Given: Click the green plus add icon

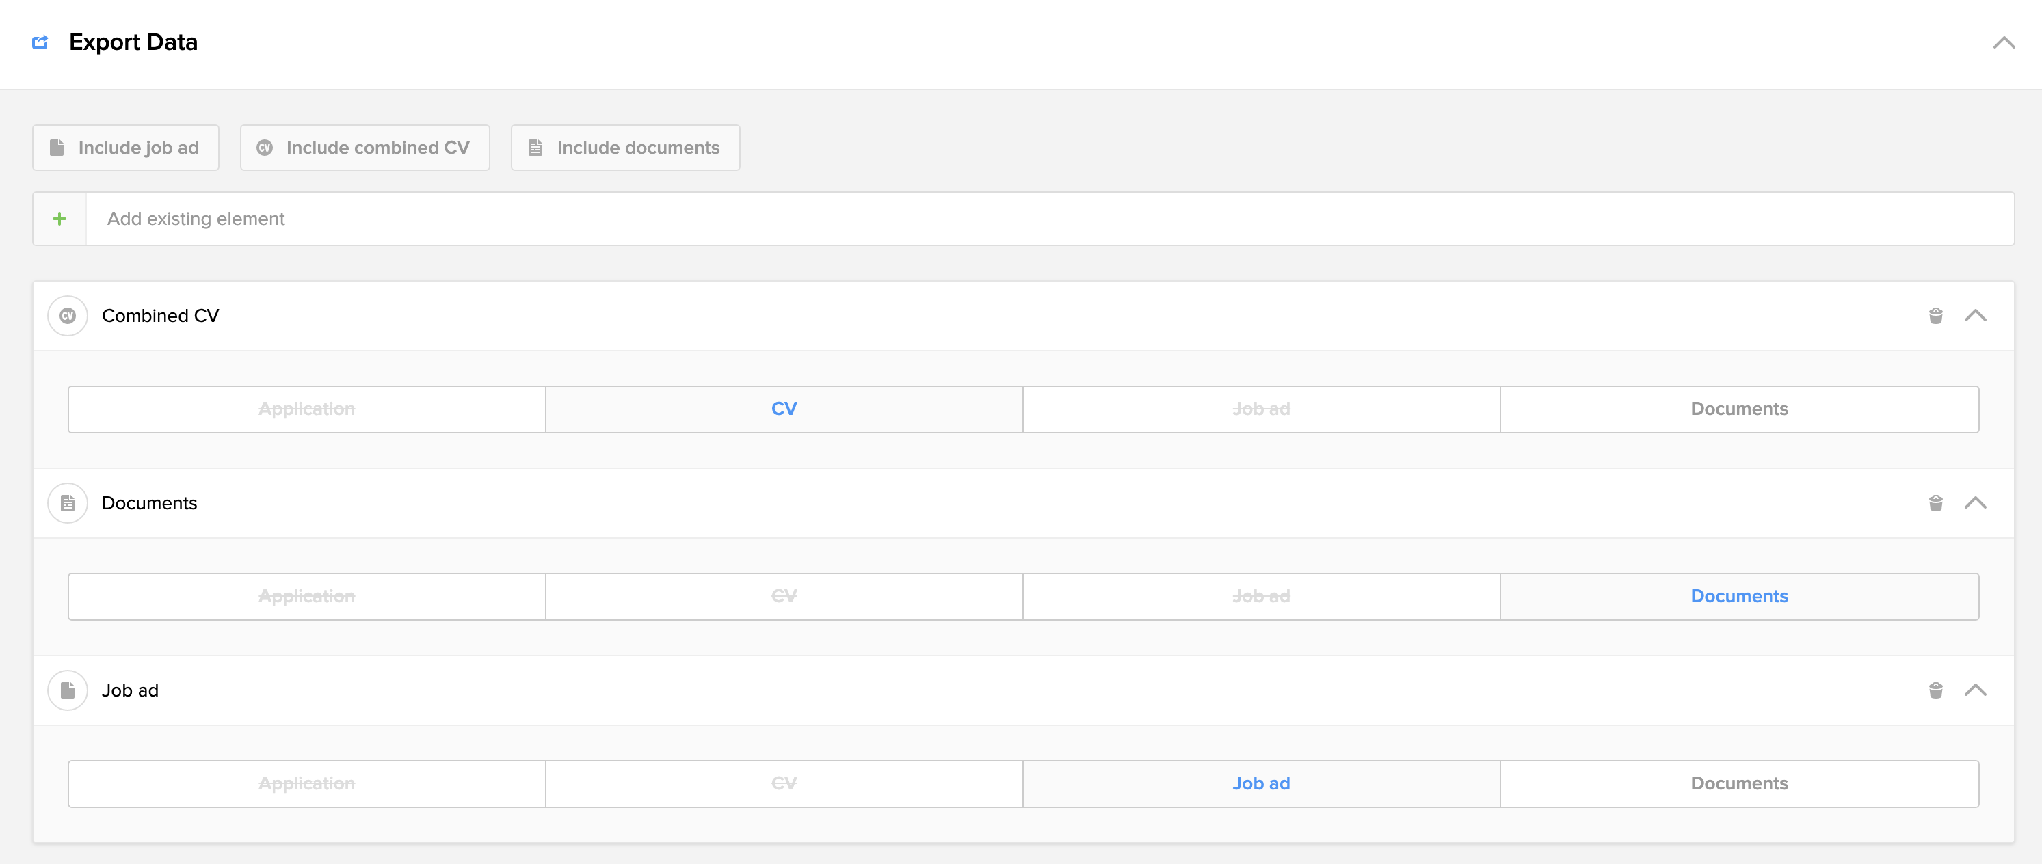Looking at the screenshot, I should (x=59, y=219).
